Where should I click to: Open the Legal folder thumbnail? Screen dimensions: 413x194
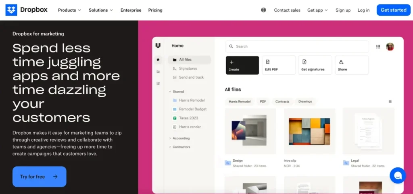click(369, 131)
